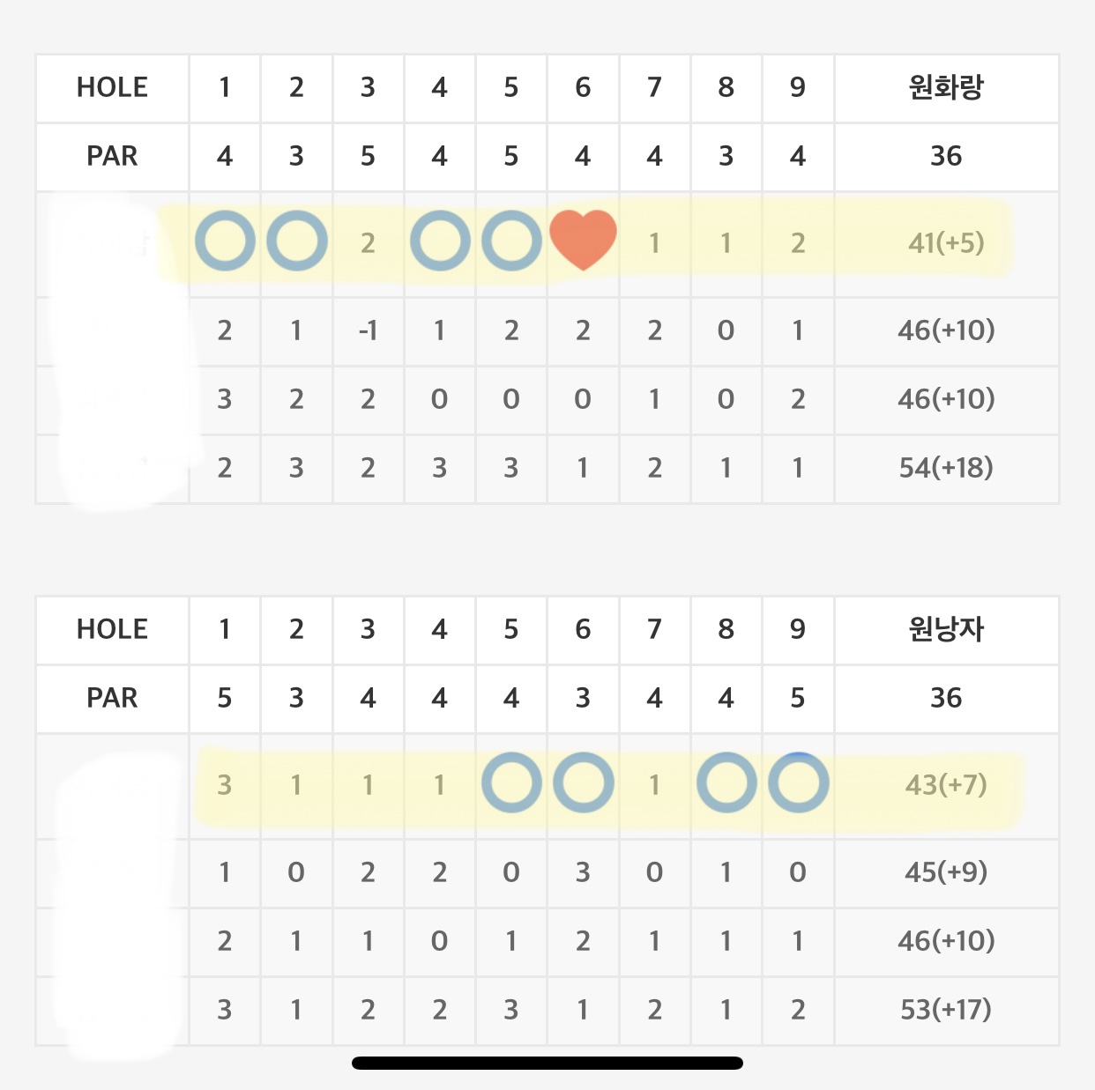Screen dimensions: 1095x1090
Task: Tap the hole 6 circle in 원낭자 table
Action: pyautogui.click(x=583, y=782)
